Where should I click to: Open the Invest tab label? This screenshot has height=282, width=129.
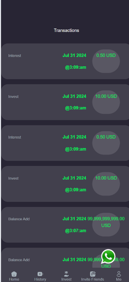(66, 279)
